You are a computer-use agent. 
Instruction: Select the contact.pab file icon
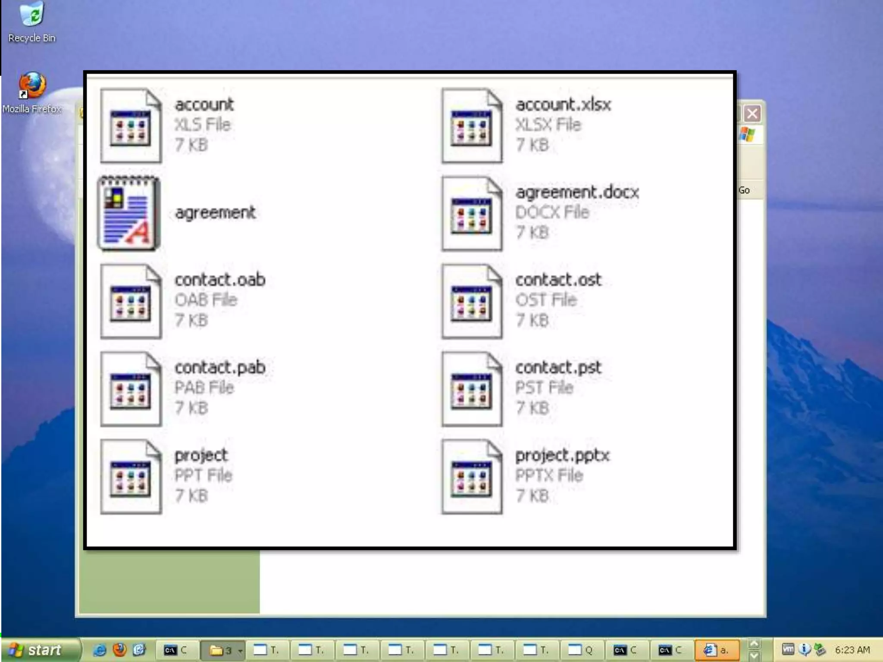[131, 389]
